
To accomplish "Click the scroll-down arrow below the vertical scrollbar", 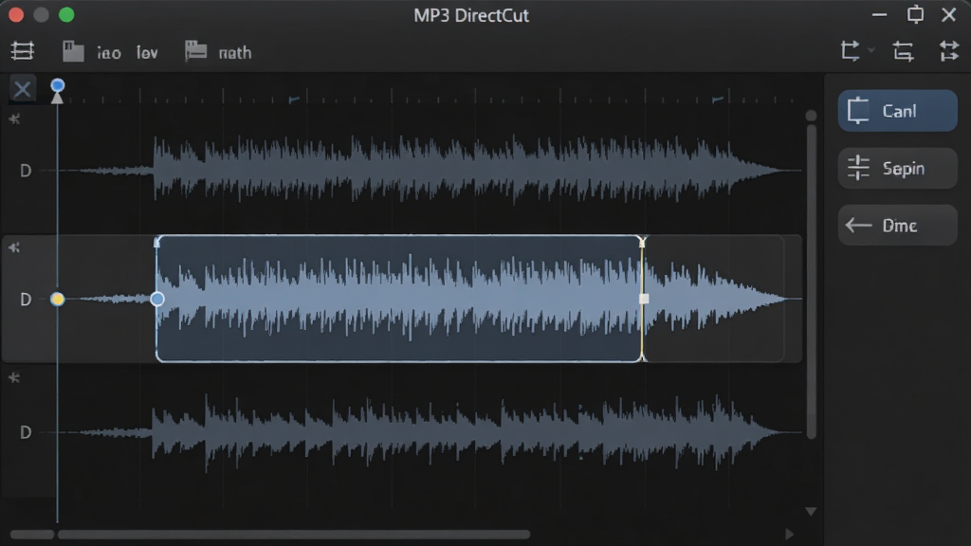I will (x=811, y=512).
